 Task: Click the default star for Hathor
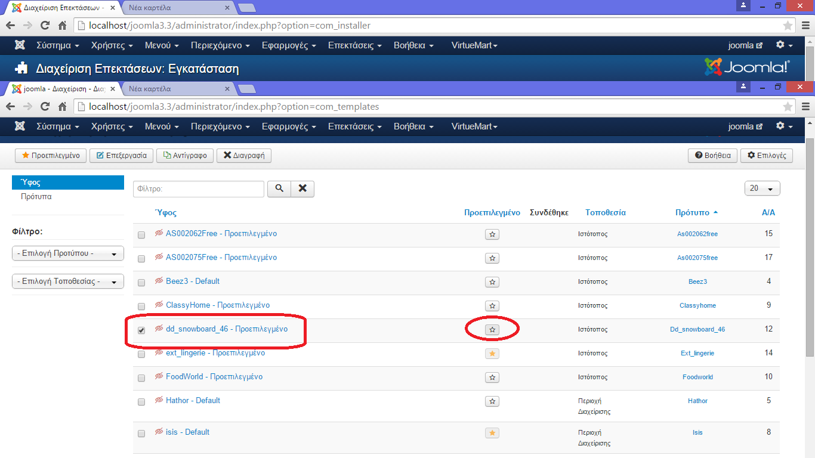coord(492,401)
